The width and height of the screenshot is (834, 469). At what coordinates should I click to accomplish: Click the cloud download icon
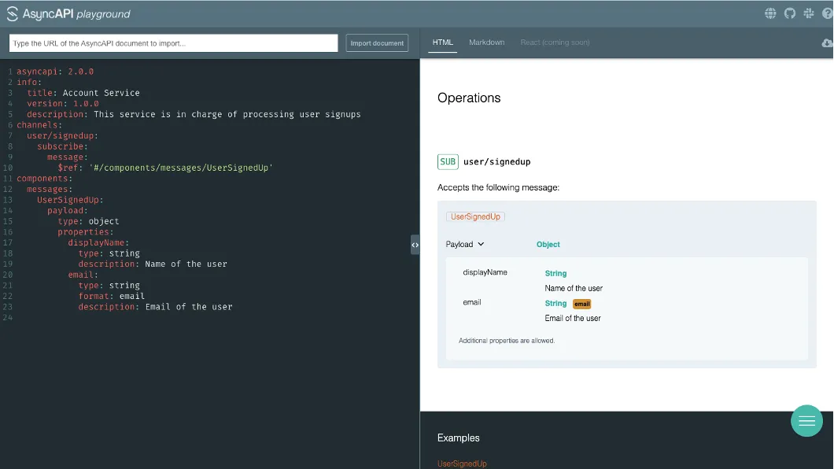(x=827, y=43)
